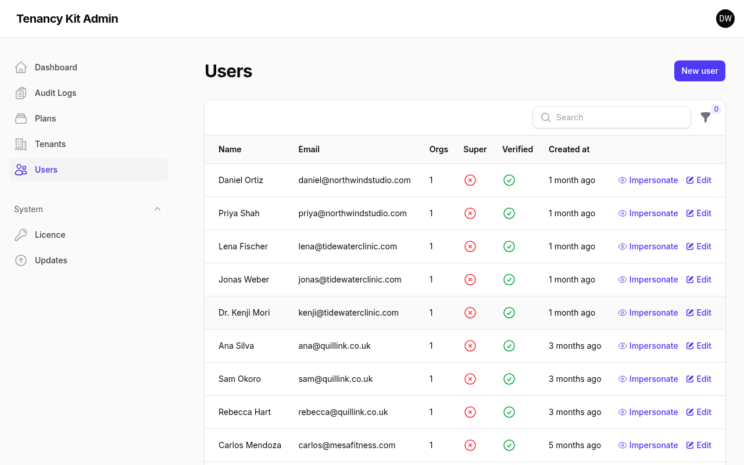Go to Audit Logs page
Screen dimensions: 744x465
[x=88, y=93]
